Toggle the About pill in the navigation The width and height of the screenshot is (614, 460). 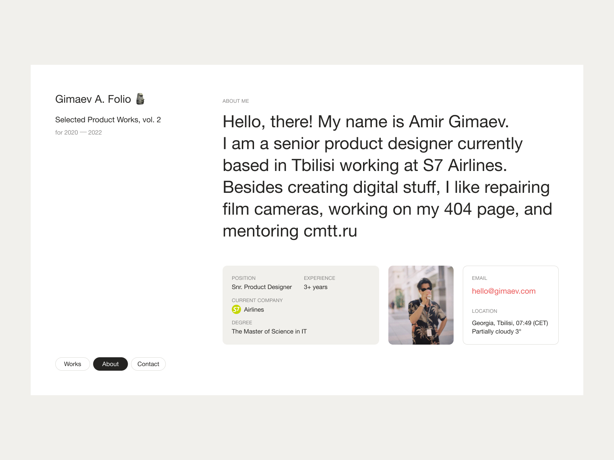[x=111, y=364]
